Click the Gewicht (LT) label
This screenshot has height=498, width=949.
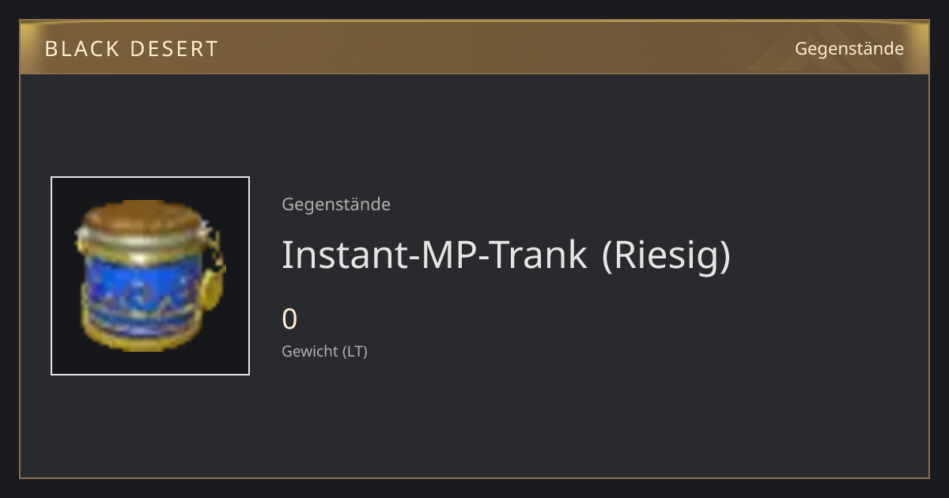click(324, 351)
